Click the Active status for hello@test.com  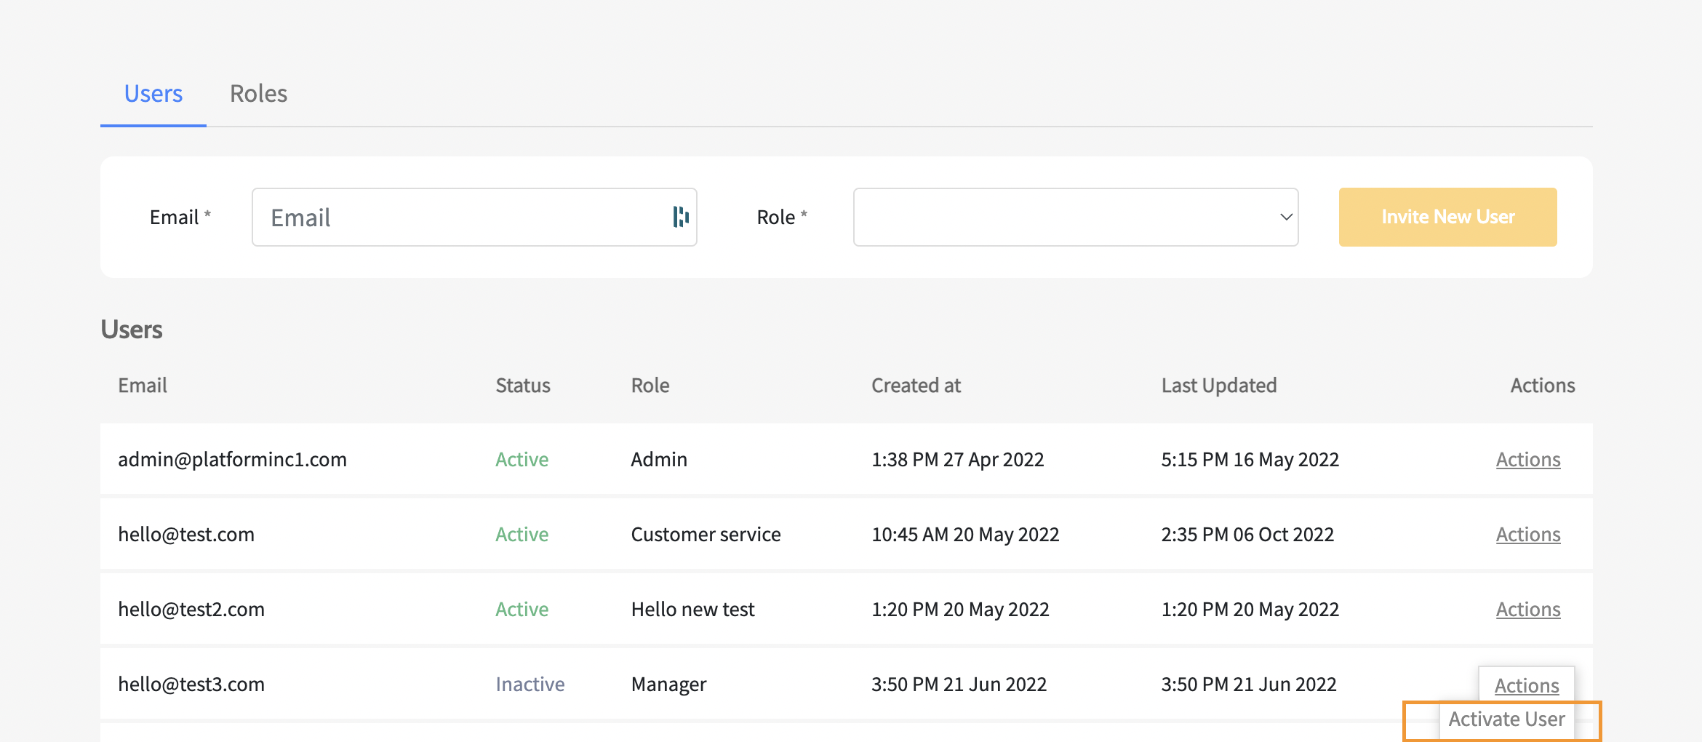tap(522, 535)
